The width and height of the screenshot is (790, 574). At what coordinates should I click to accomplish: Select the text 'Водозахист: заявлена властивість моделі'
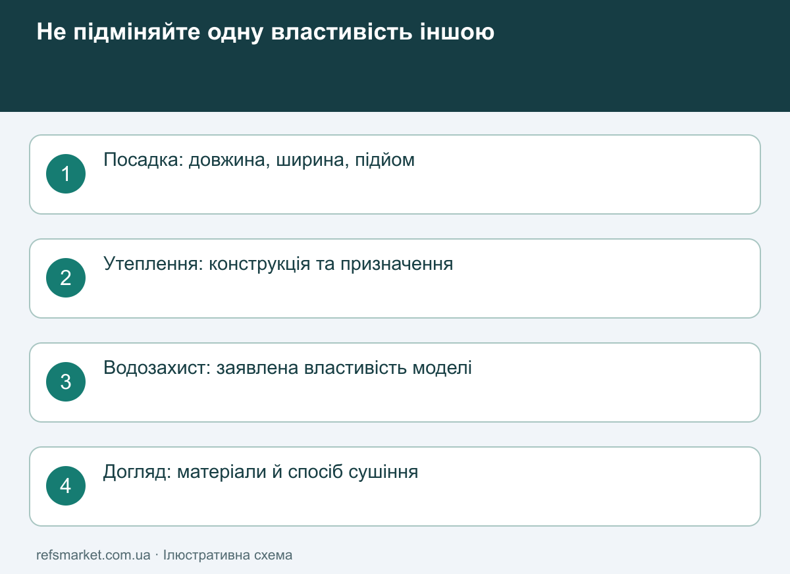pyautogui.click(x=288, y=368)
